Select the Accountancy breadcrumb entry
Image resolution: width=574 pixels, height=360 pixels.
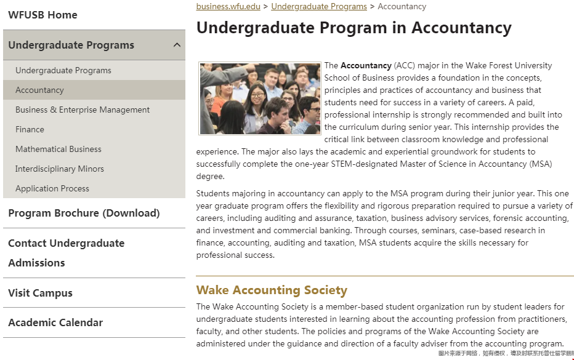(x=402, y=7)
